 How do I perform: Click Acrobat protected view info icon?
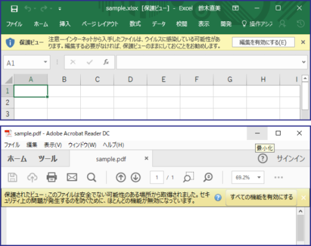tap(218, 197)
